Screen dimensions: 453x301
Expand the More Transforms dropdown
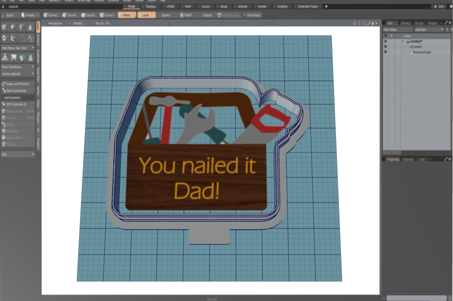(18, 67)
